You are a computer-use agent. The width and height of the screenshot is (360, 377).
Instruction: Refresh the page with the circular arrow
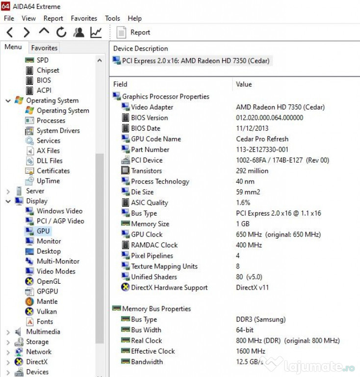point(61,32)
